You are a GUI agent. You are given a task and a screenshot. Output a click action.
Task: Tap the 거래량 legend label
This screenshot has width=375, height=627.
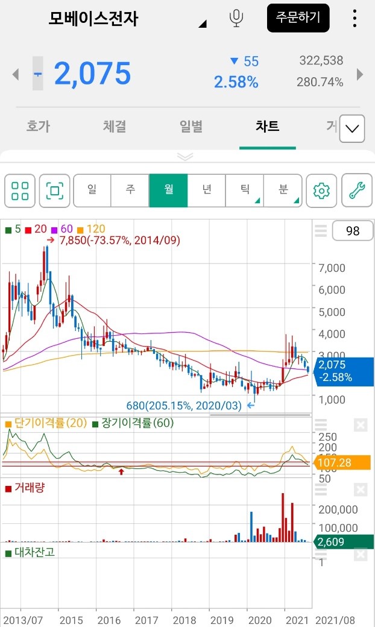[25, 488]
